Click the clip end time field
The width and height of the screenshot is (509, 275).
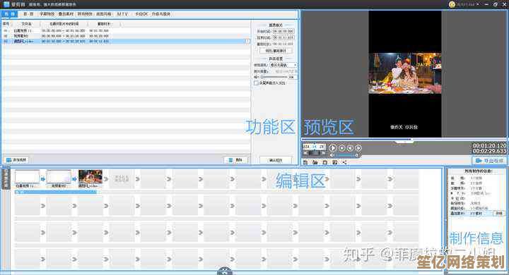283,37
